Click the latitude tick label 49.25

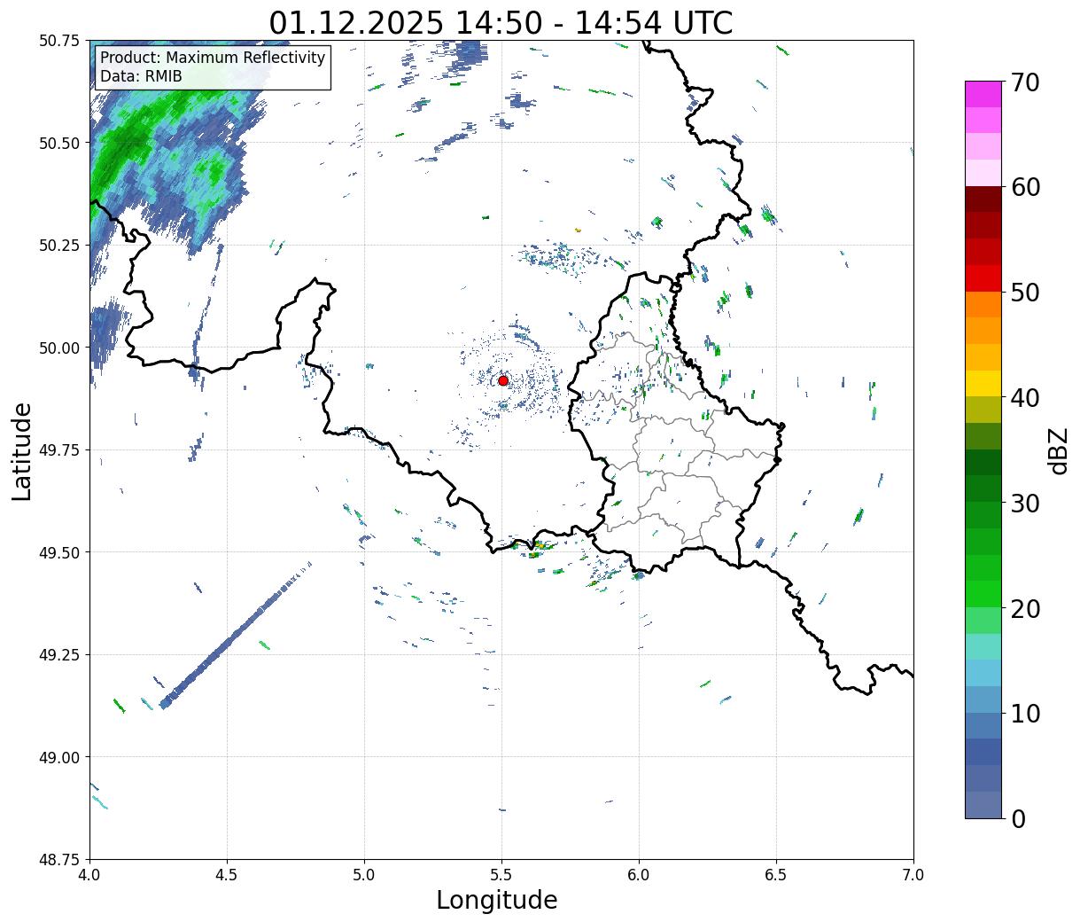[59, 655]
